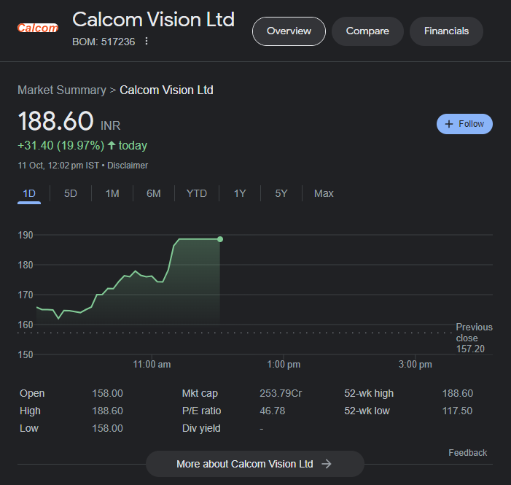The height and width of the screenshot is (485, 511).
Task: Open the Financials tab
Action: tap(446, 31)
